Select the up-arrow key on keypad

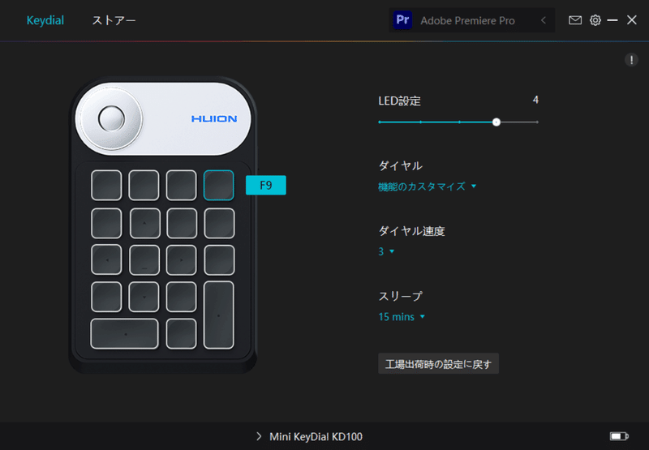[145, 223]
